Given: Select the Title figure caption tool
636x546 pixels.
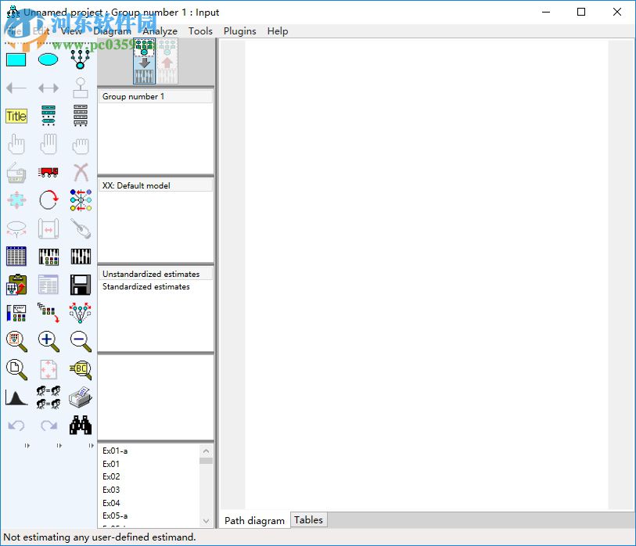Looking at the screenshot, I should 16,116.
